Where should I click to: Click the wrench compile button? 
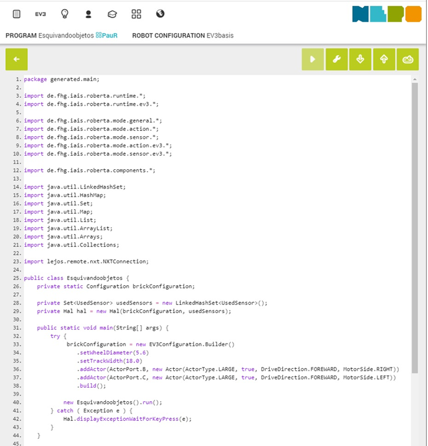coord(337,59)
